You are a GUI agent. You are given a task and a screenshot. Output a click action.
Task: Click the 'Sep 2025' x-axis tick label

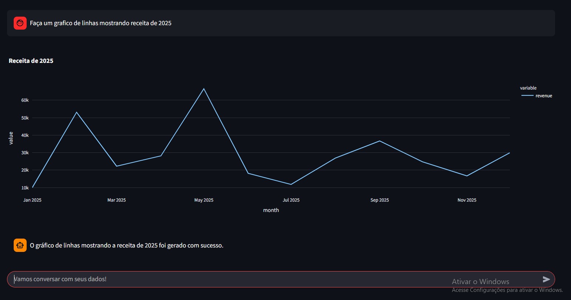click(379, 200)
